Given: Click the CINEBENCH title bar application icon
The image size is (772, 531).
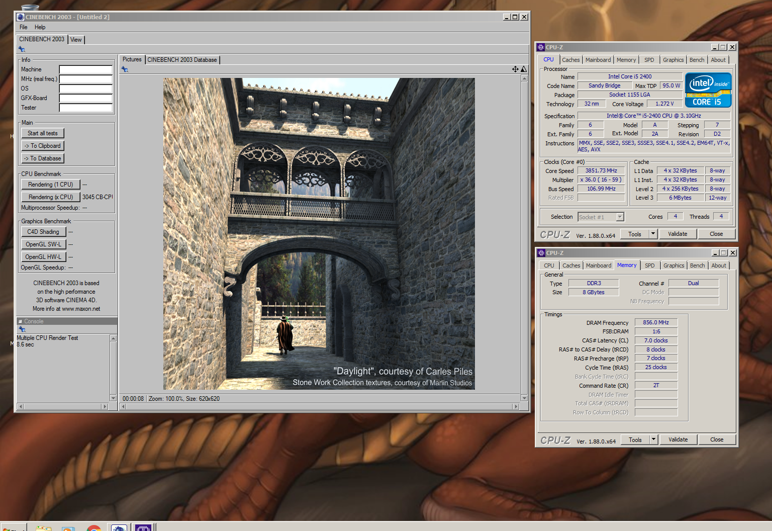Looking at the screenshot, I should (x=21, y=17).
